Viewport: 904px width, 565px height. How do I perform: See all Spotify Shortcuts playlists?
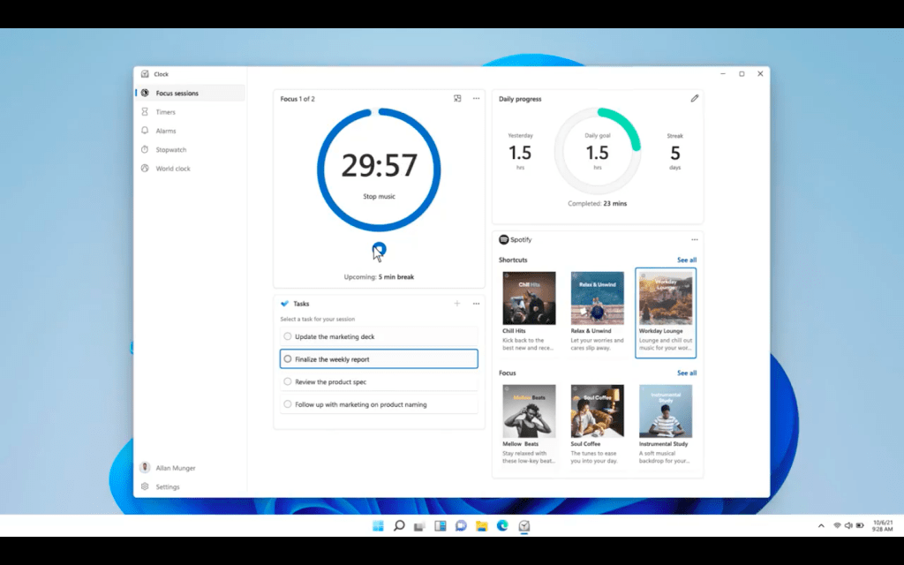(687, 260)
